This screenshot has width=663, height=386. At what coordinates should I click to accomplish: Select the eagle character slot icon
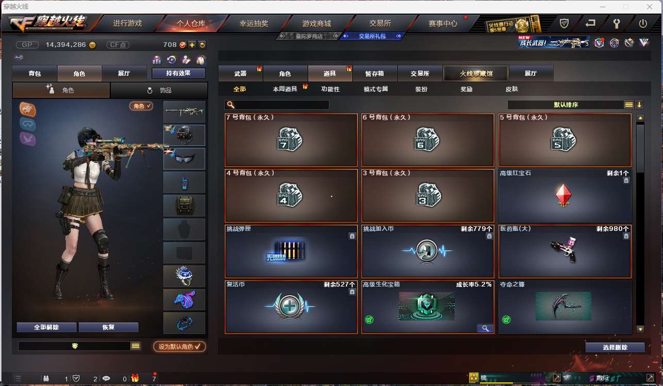28,109
